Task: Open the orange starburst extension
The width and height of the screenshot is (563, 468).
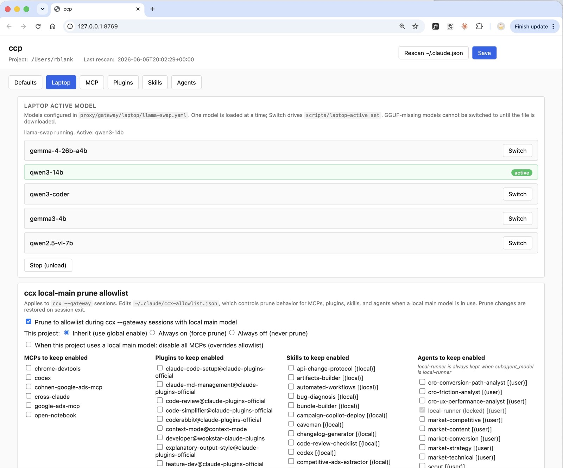Action: pos(465,26)
